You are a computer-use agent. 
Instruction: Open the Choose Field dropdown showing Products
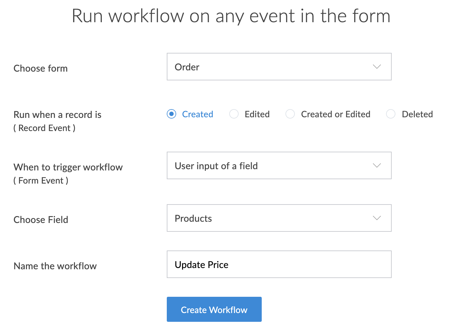279,218
